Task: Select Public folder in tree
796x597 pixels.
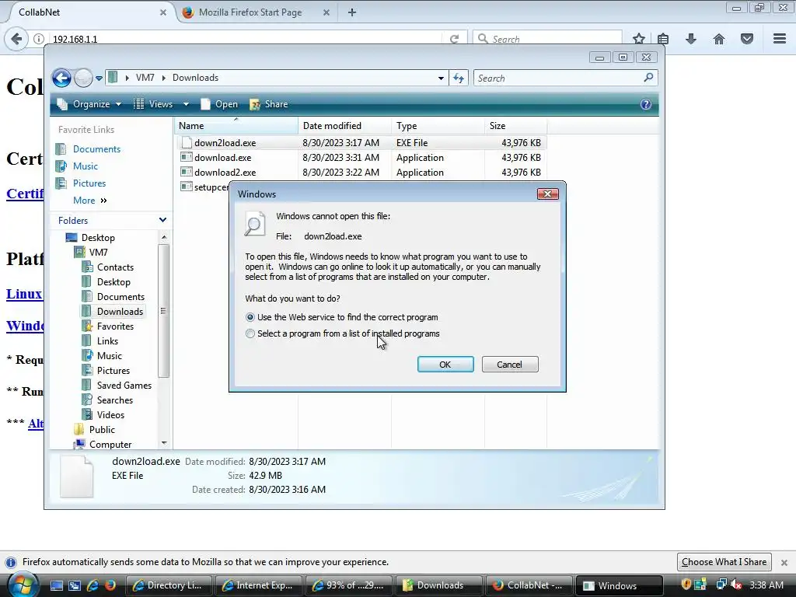Action: click(x=102, y=429)
